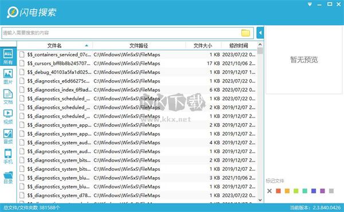The height and width of the screenshot is (212, 344).
Task: Sort by 文件名 column header
Action: (54, 46)
